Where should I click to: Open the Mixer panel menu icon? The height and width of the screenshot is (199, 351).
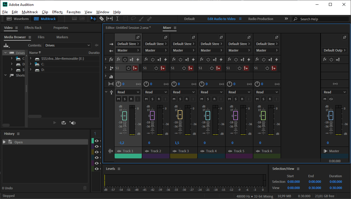(175, 28)
